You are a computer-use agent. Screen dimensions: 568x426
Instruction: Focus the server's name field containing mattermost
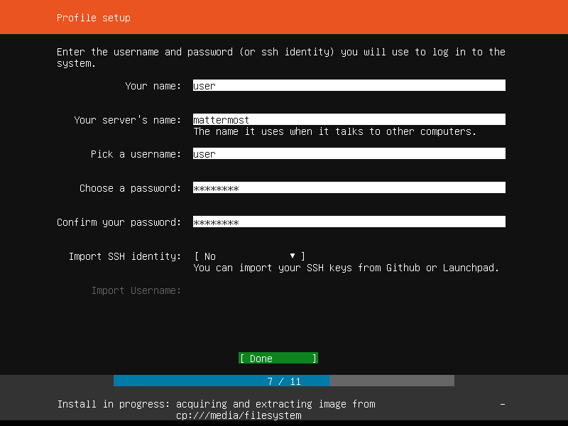click(349, 119)
